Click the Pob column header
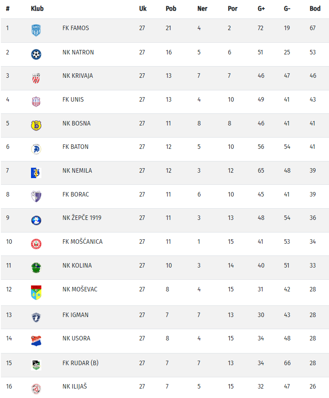Image resolution: width=329 pixels, height=398 pixels. (171, 9)
